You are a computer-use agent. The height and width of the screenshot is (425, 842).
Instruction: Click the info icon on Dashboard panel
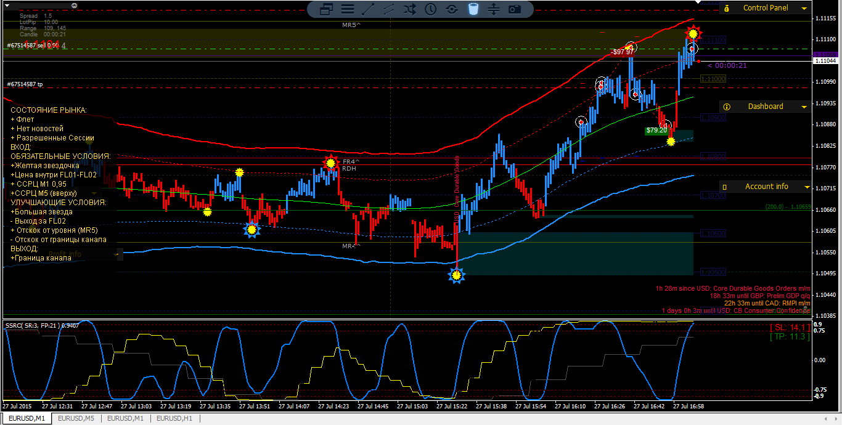coord(726,107)
